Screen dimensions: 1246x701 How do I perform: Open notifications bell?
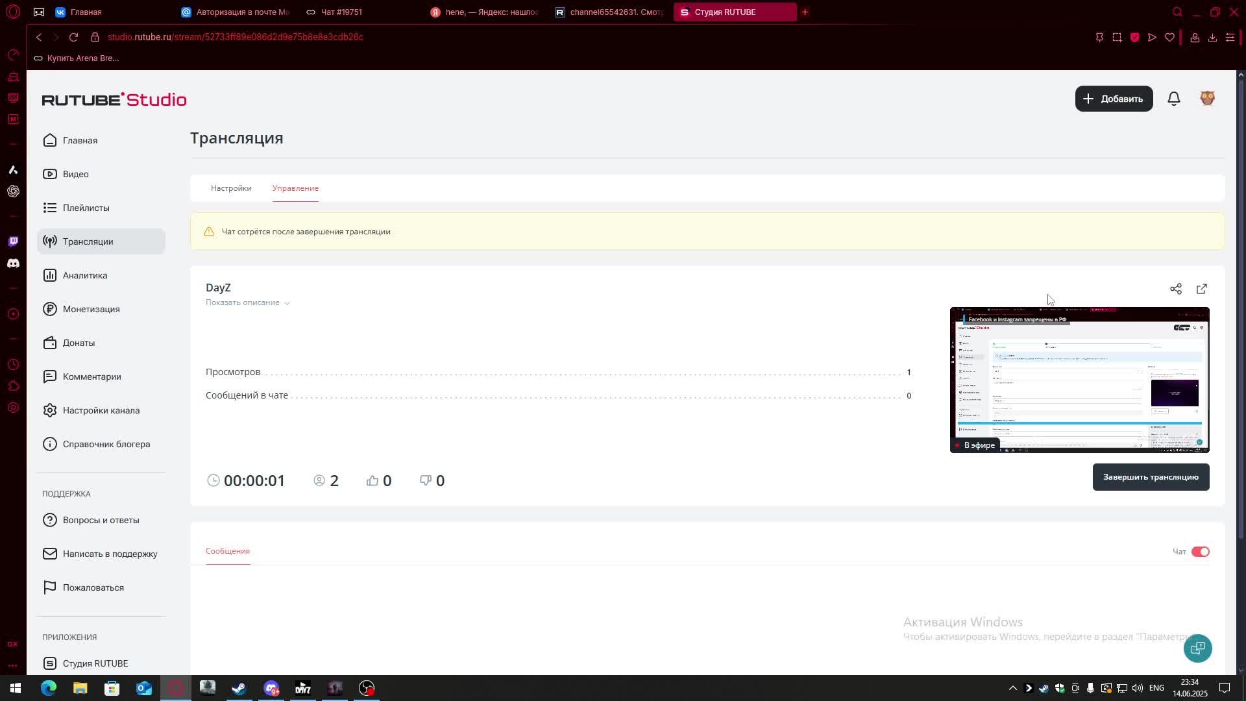pyautogui.click(x=1173, y=99)
